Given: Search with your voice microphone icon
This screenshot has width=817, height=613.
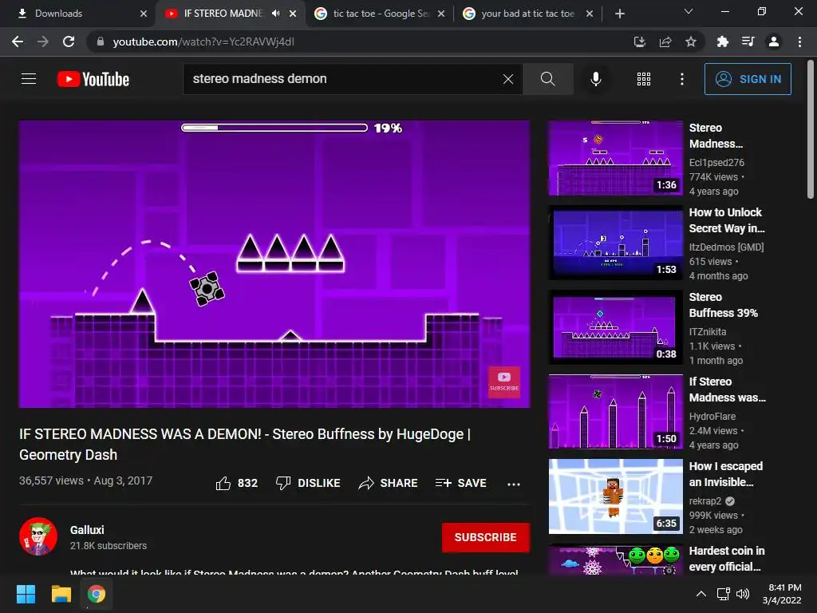Looking at the screenshot, I should (x=596, y=79).
